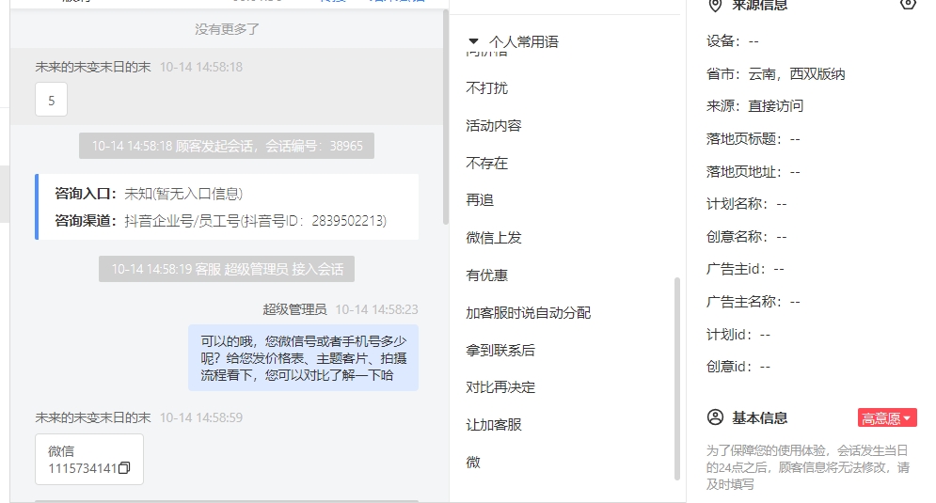Click the chat panel vertical scrollbar

pos(445,117)
